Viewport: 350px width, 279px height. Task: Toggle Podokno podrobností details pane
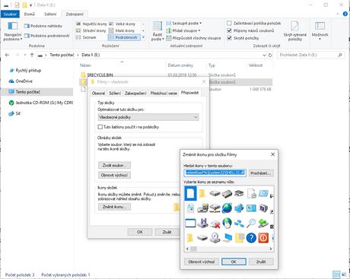click(46, 36)
